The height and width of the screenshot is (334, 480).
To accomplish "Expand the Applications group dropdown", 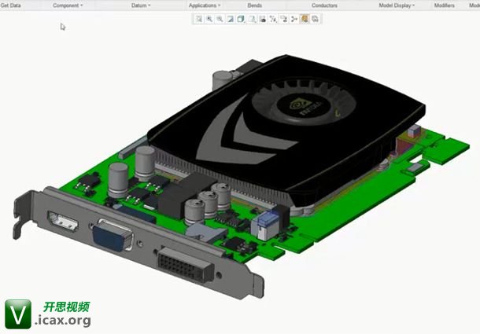I will (205, 6).
